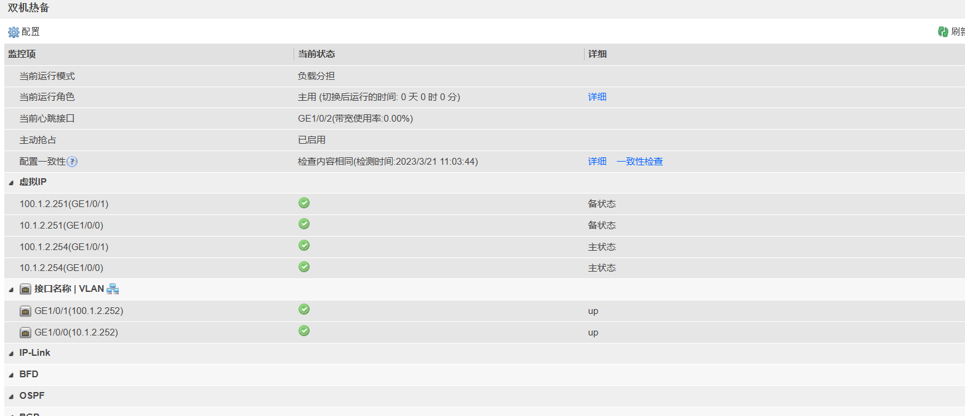
Task: Select interface GE1/0/1(100.1.2.252) name
Action: (x=79, y=311)
